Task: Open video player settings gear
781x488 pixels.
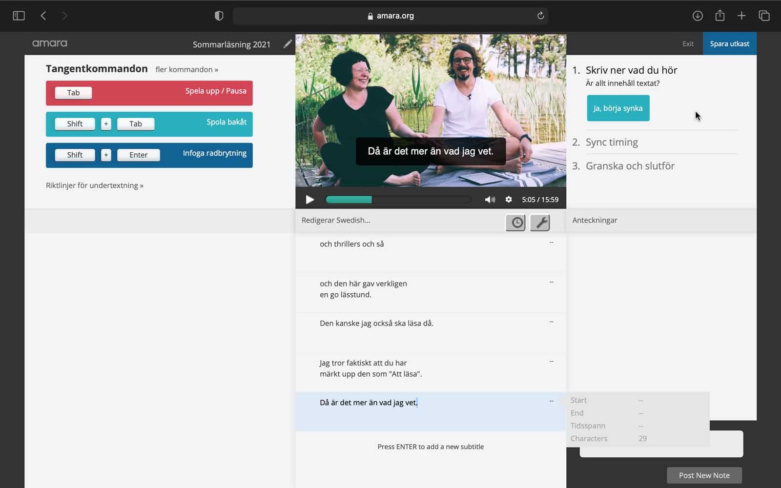Action: click(509, 200)
